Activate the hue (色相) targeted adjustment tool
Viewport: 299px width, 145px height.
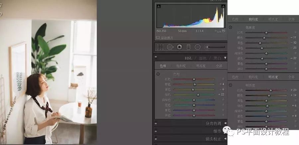(x=158, y=74)
